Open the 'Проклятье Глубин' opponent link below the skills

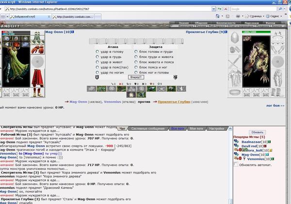pyautogui.click(x=174, y=102)
